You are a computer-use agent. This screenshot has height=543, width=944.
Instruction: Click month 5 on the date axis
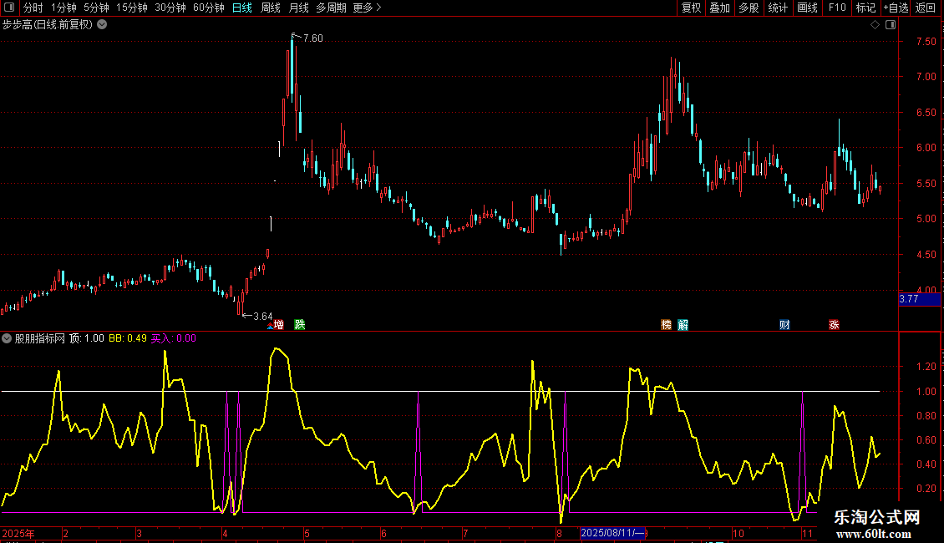(x=307, y=533)
